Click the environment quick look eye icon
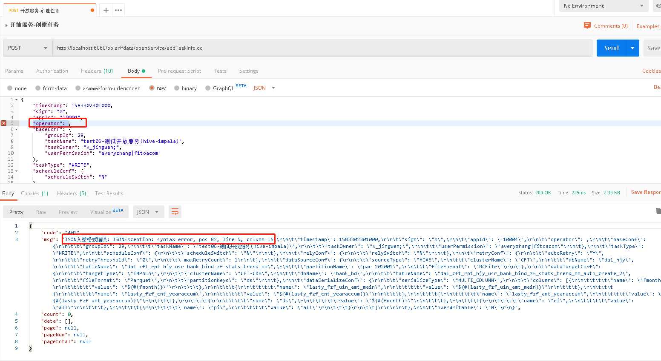 point(658,6)
